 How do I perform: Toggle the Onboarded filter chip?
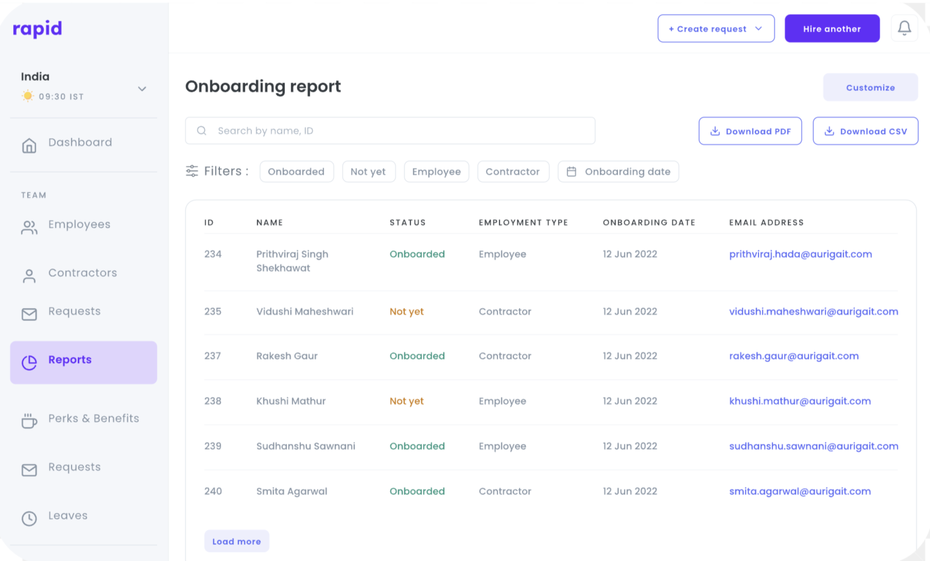[297, 171]
